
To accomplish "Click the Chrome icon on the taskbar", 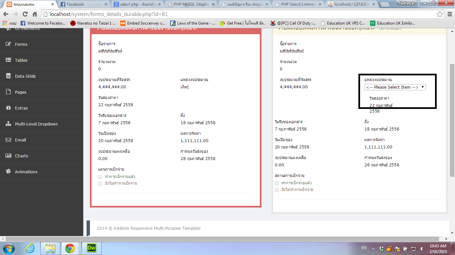I will coord(70,248).
